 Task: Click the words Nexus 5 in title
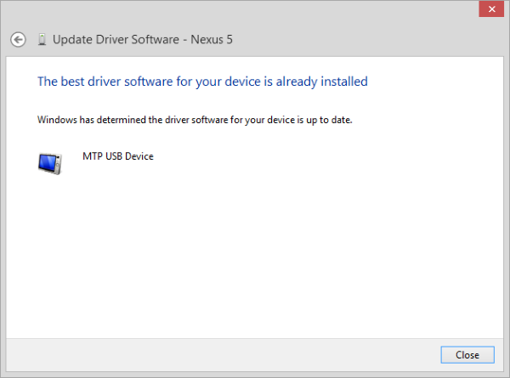tap(212, 39)
